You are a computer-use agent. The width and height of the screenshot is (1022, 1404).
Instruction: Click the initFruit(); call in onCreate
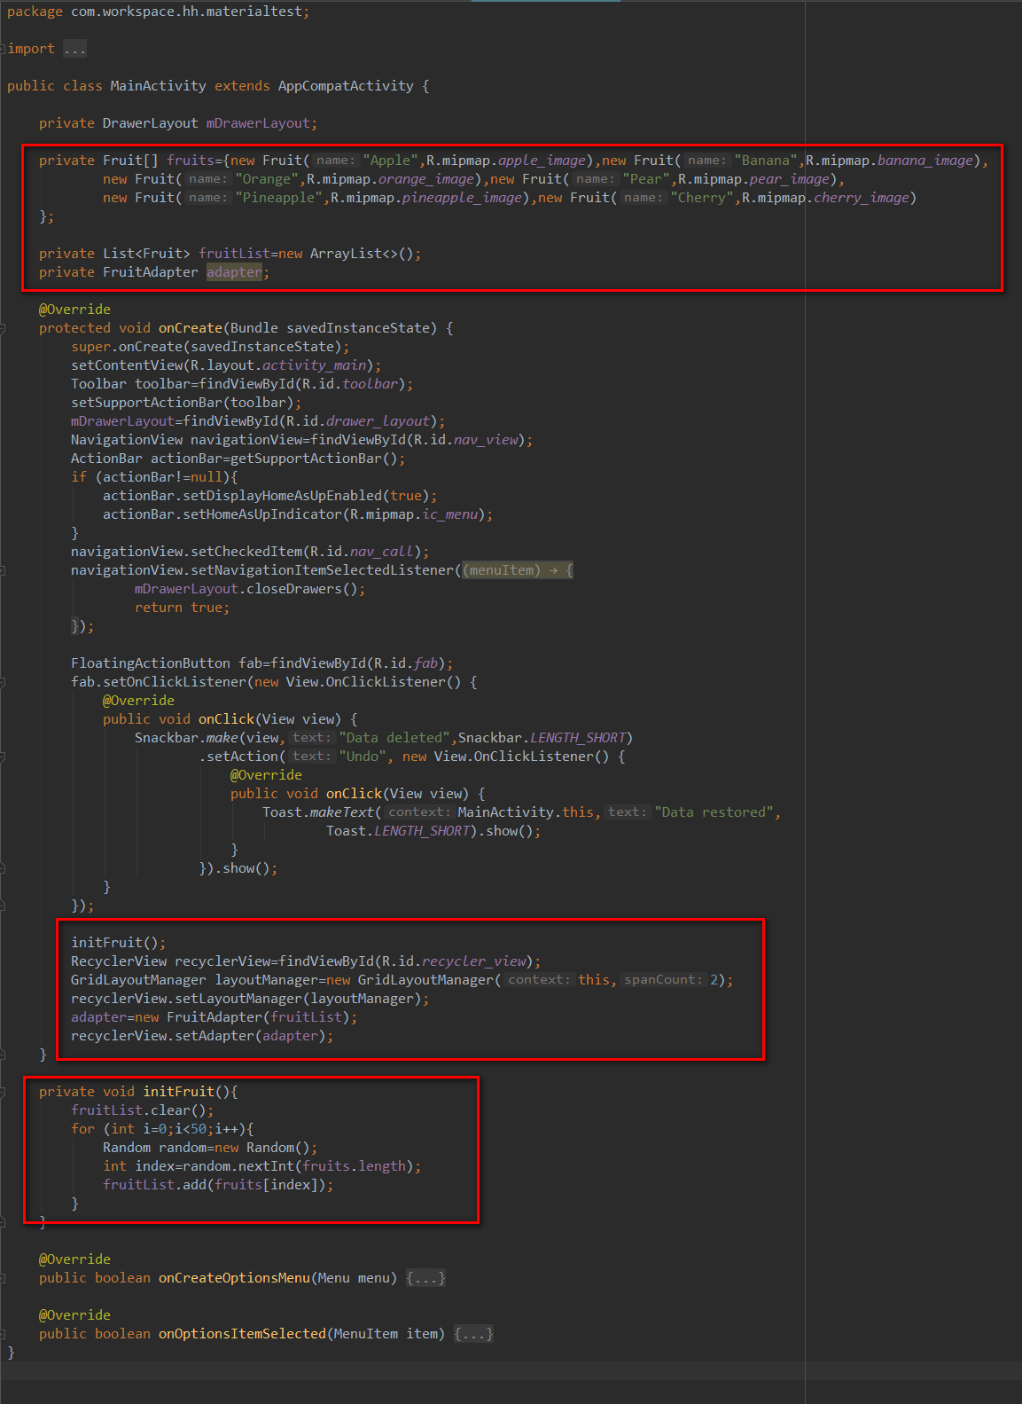(119, 943)
